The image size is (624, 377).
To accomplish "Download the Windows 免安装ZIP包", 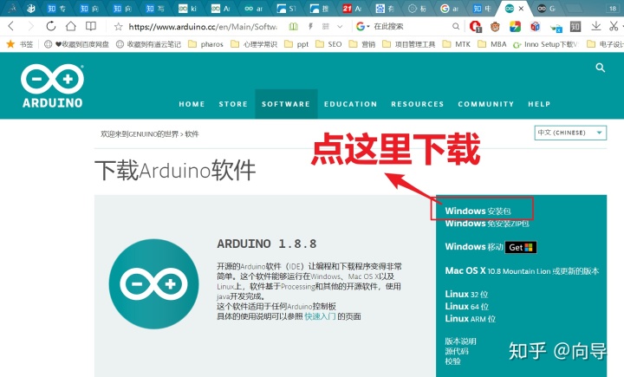I will click(x=487, y=224).
